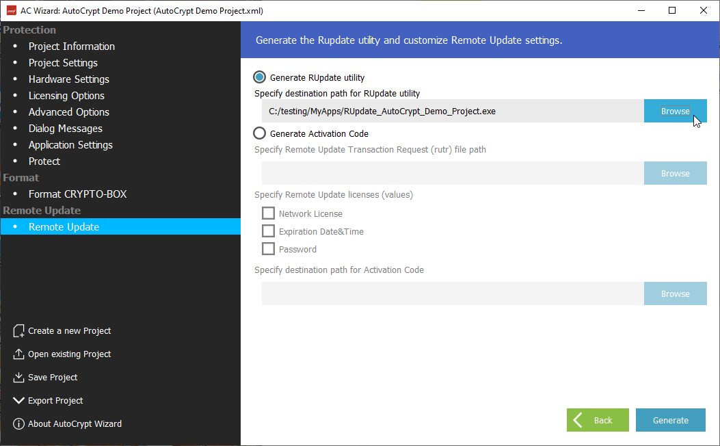Click the RUpdate destination path field
720x446 pixels.
pyautogui.click(x=451, y=111)
